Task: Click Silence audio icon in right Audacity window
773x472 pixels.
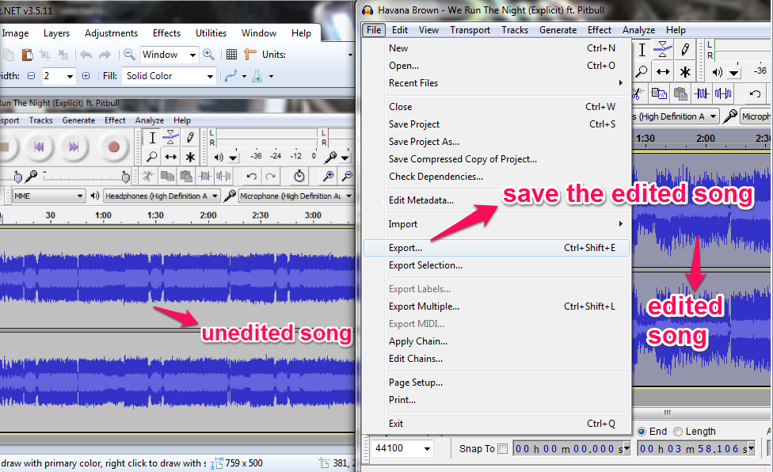Action: pyautogui.click(x=723, y=93)
